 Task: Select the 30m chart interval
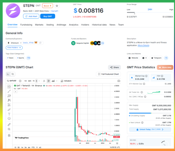[x=30, y=81]
